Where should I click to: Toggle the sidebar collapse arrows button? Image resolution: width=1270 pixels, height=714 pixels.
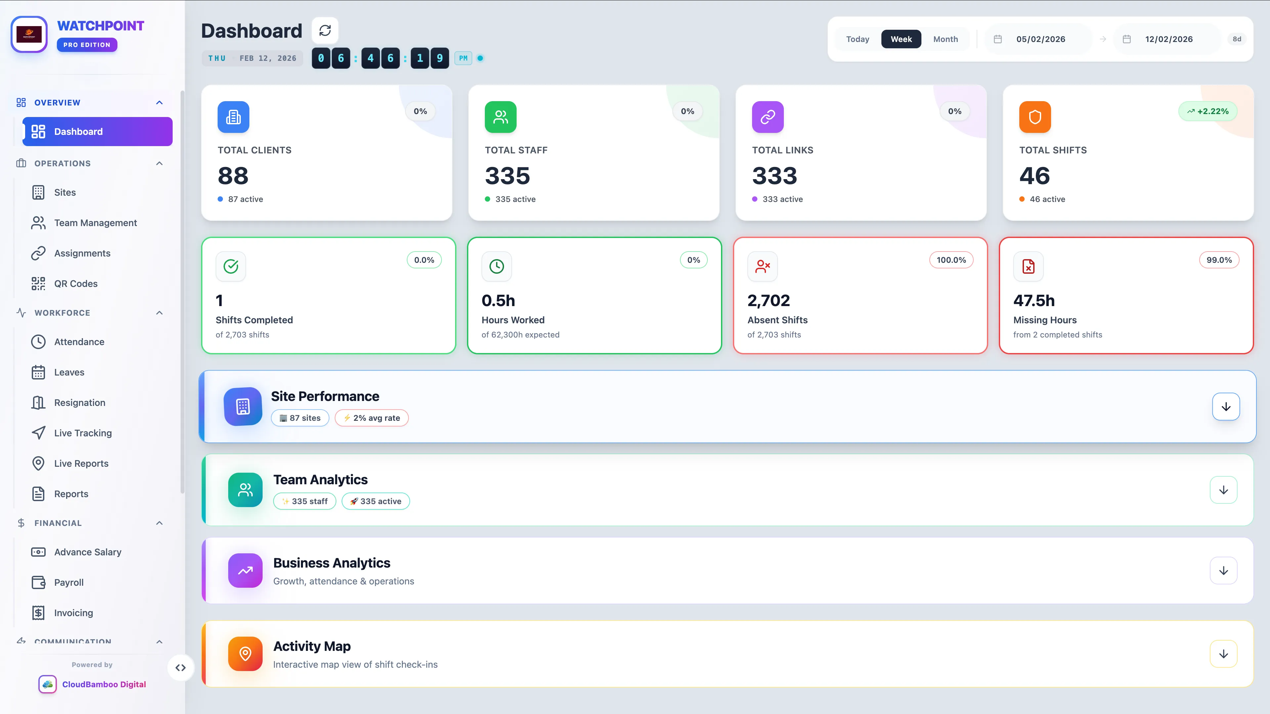pyautogui.click(x=181, y=668)
